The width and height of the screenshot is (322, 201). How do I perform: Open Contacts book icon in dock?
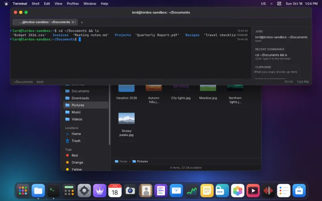[146, 191]
